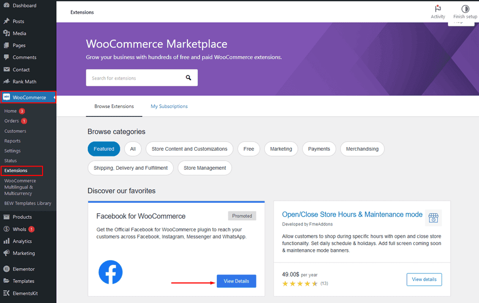Click the Whols dollar icon
Screen dimensions: 479x303
6,229
